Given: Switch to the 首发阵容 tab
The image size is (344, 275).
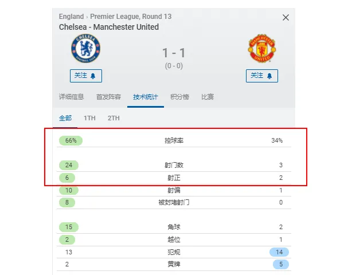Looking at the screenshot, I should (x=108, y=97).
